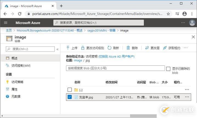Reload the page with refresh icon

[20, 14]
